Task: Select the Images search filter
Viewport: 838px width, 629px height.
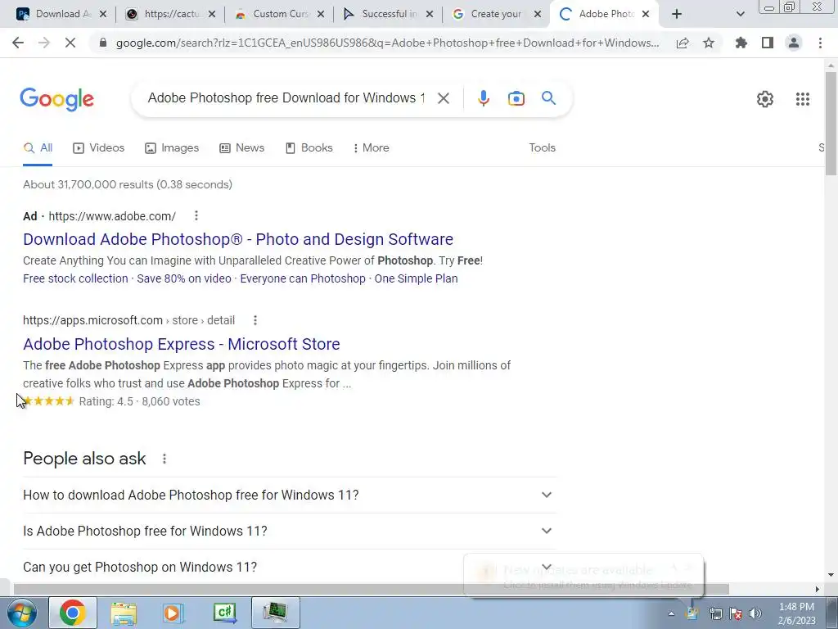Action: tap(172, 147)
